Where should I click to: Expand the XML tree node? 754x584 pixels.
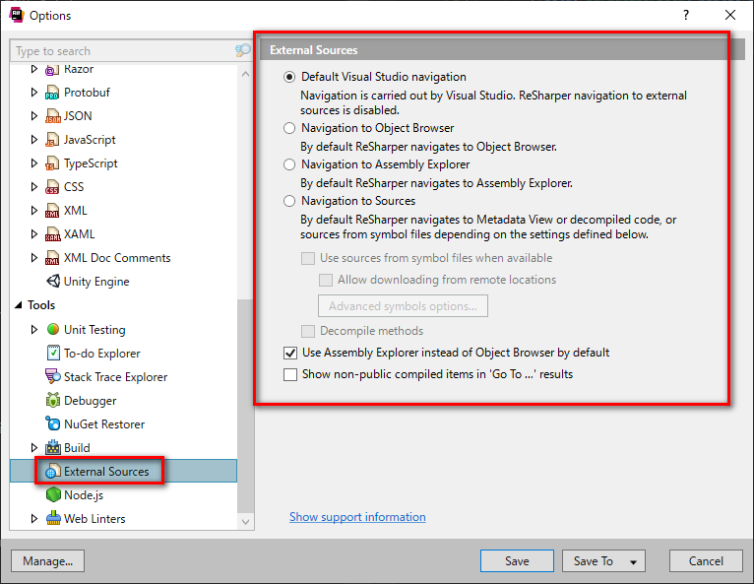[x=33, y=210]
